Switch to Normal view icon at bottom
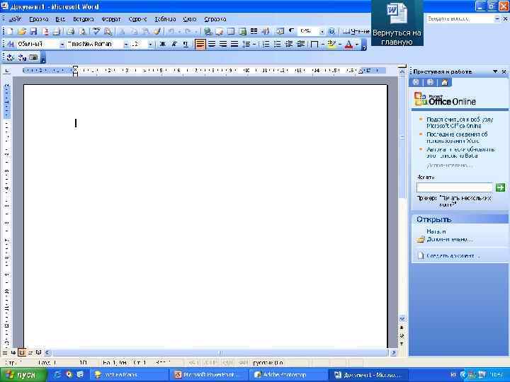510x382 pixels. click(5, 352)
